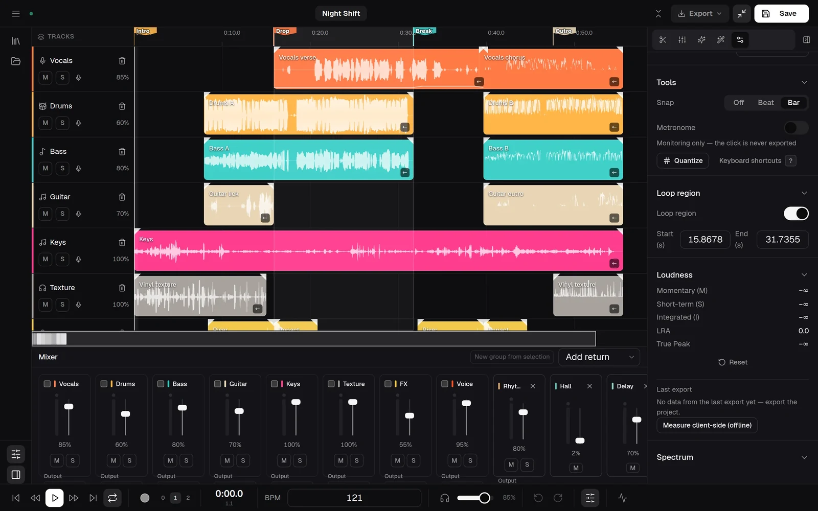Tick the Guitar channel checkbox in the mixer

(x=217, y=384)
